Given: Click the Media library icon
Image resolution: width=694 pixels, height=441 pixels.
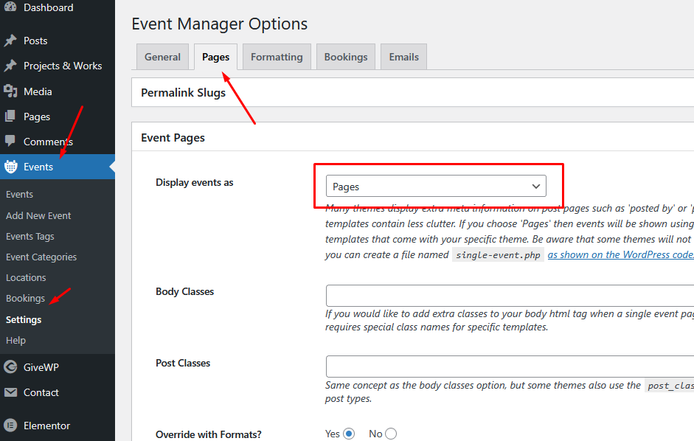Looking at the screenshot, I should [x=10, y=91].
